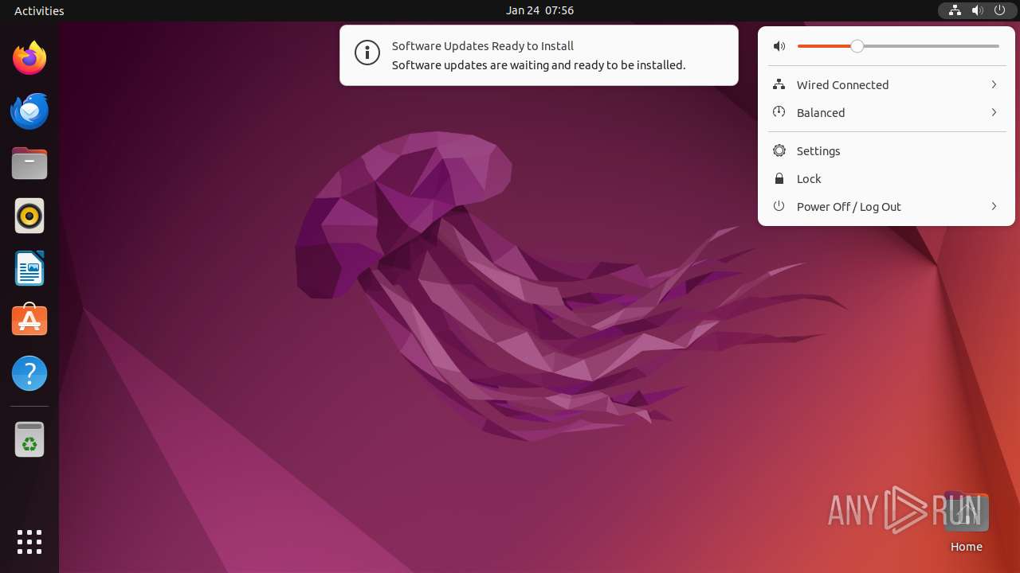Select Balanced power mode entry
The image size is (1020, 573).
point(886,112)
